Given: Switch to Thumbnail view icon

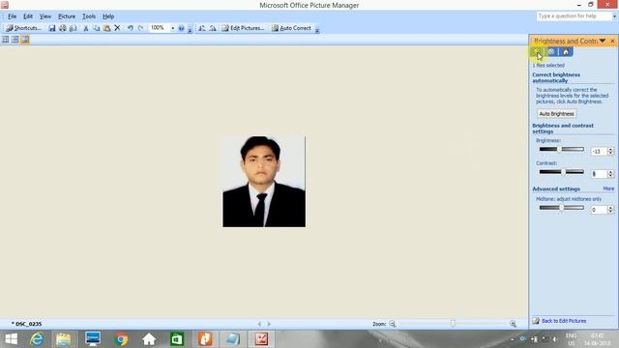Looking at the screenshot, I should pyautogui.click(x=5, y=40).
